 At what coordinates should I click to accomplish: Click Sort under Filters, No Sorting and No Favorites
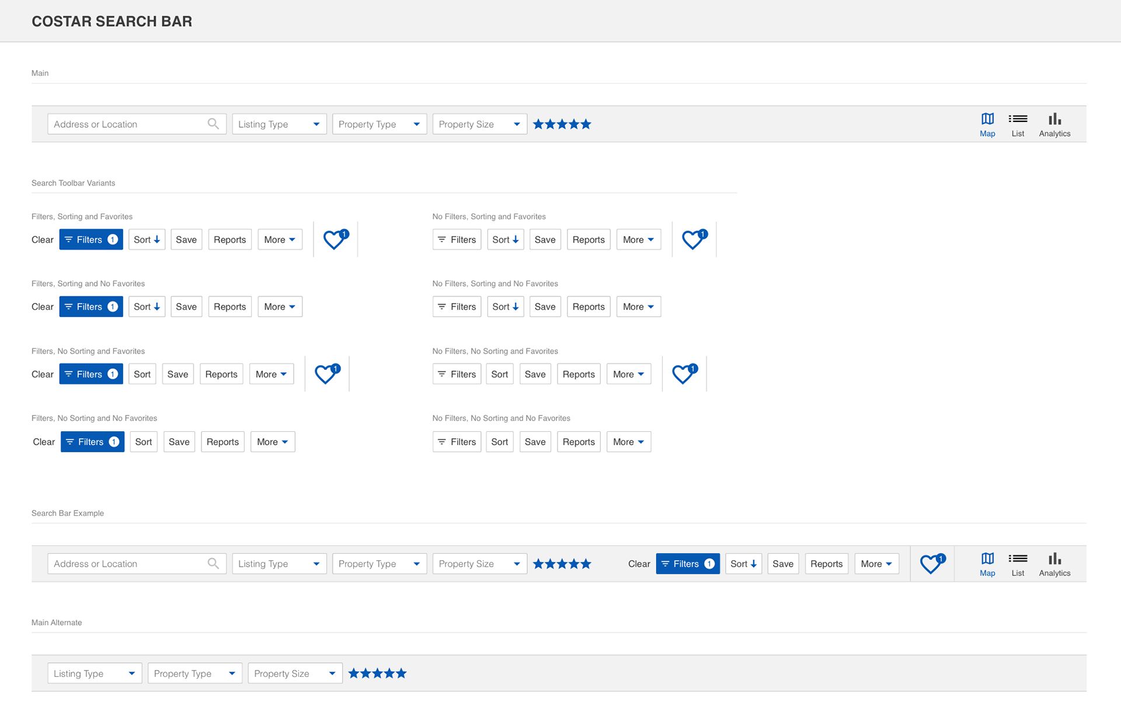pyautogui.click(x=144, y=442)
